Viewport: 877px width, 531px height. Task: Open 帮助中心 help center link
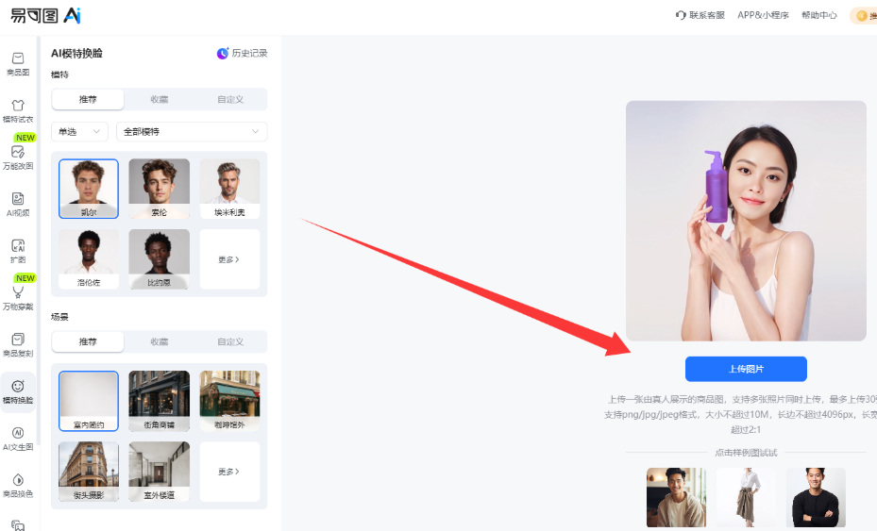pyautogui.click(x=818, y=15)
